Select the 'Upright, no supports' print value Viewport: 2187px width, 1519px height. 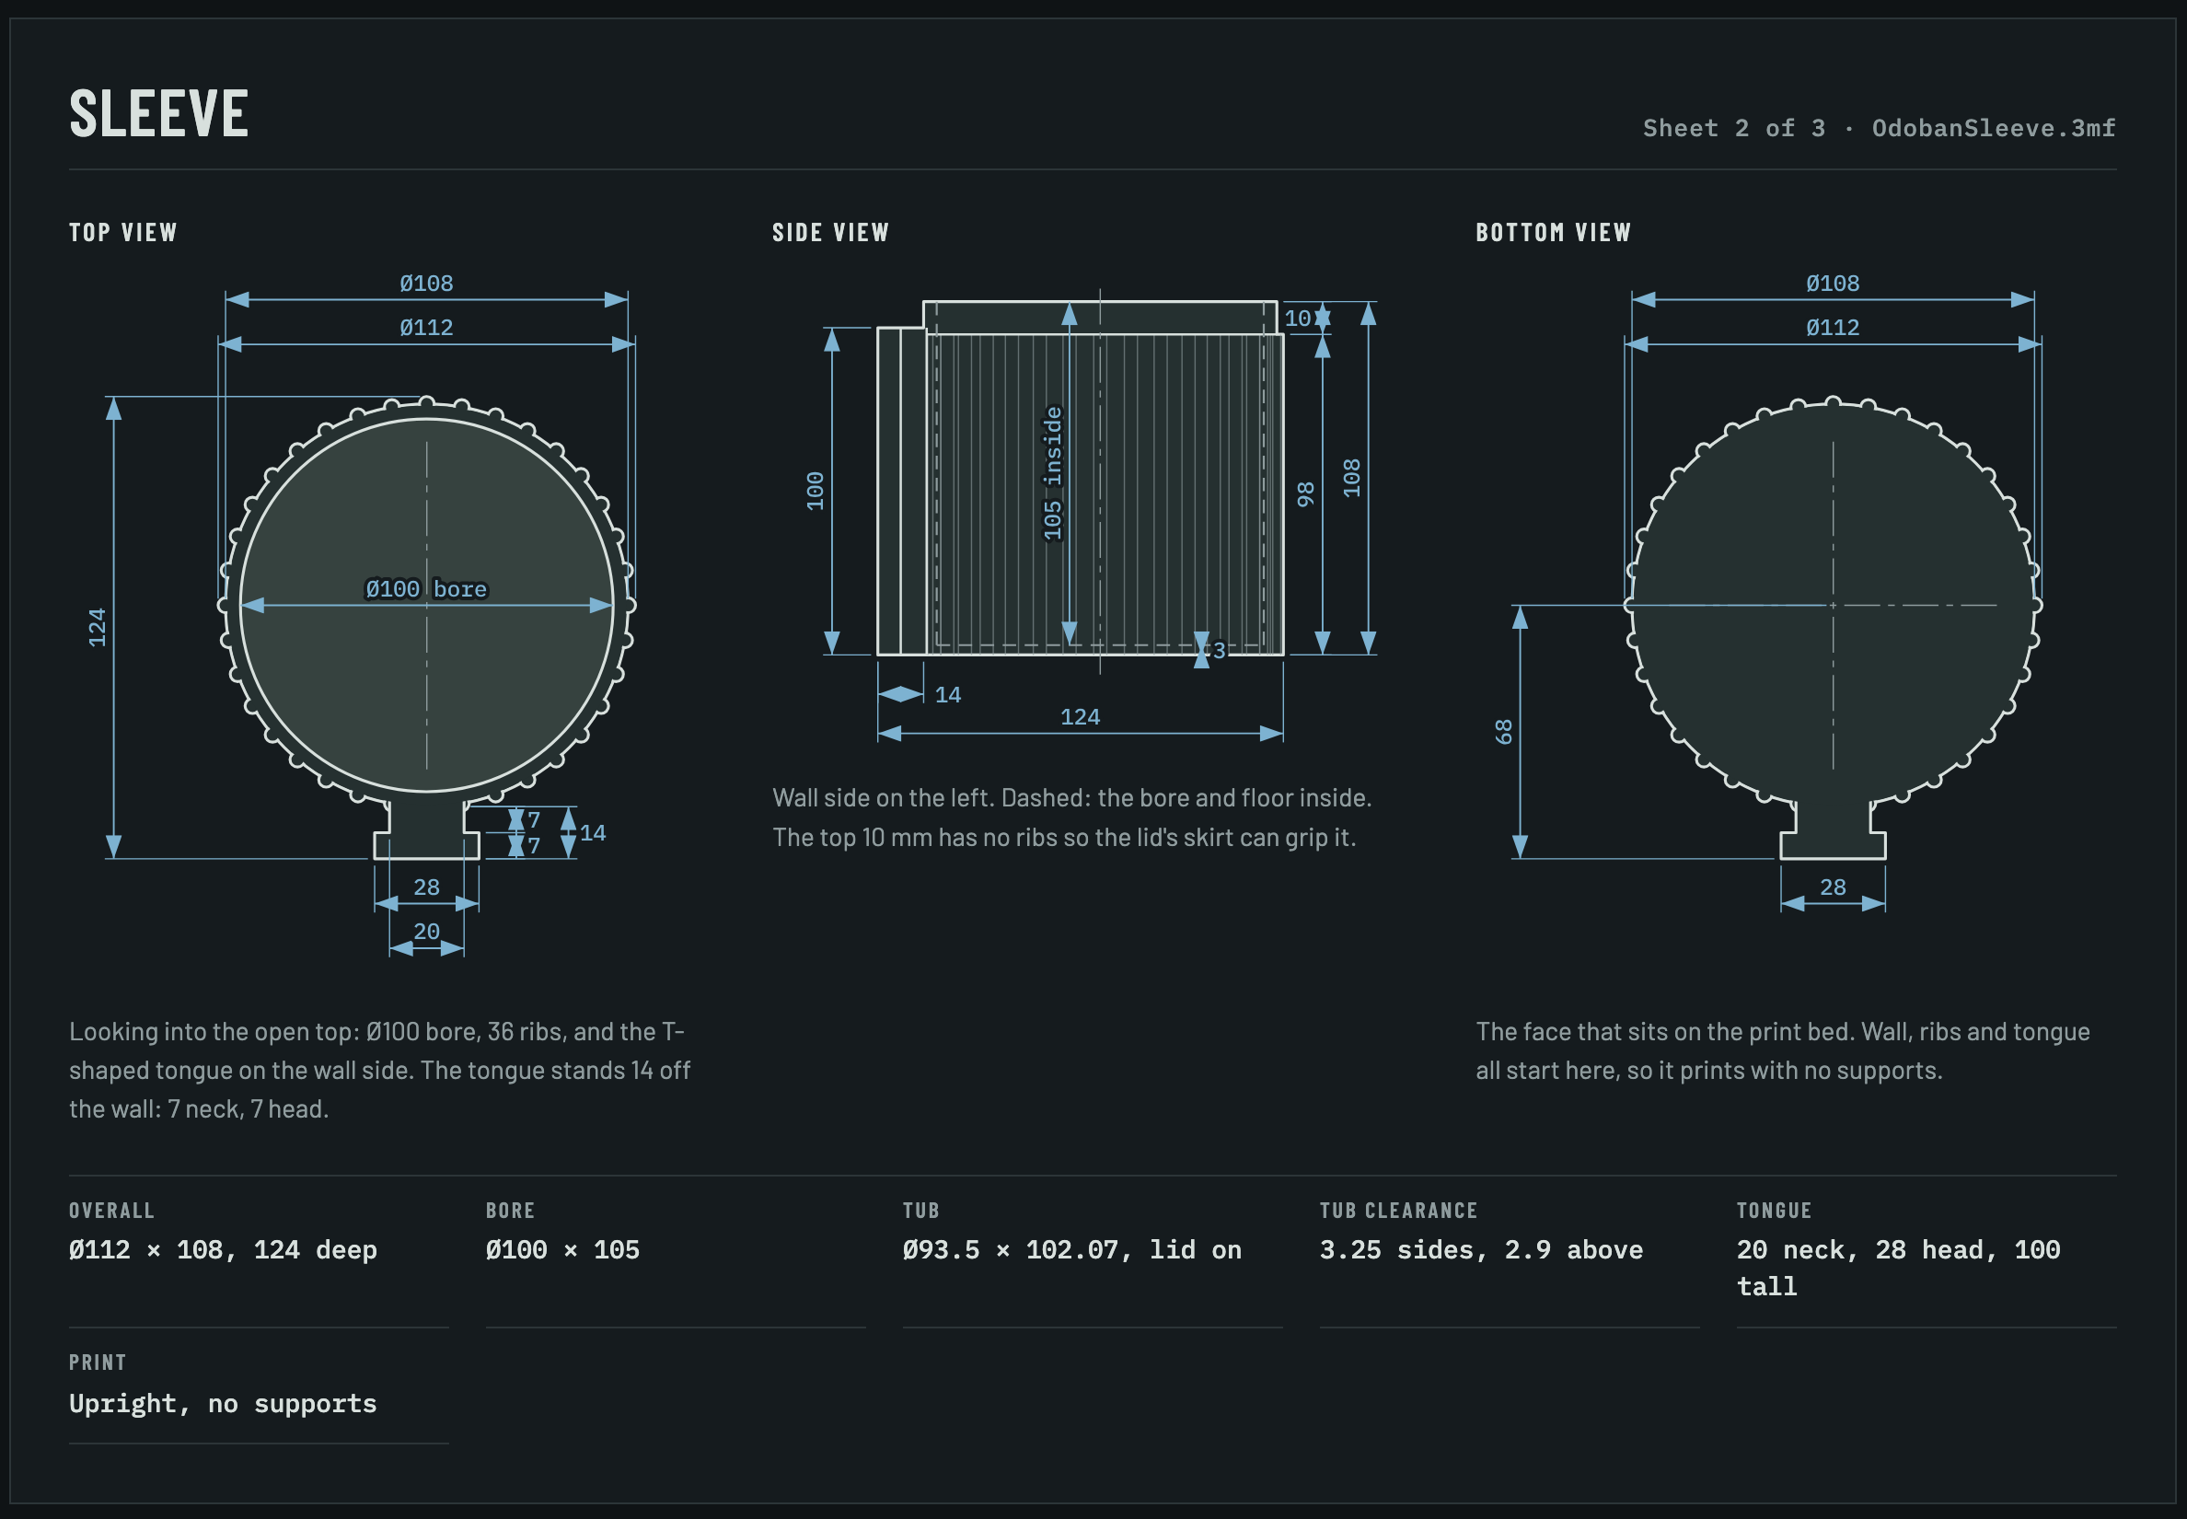pos(223,1404)
